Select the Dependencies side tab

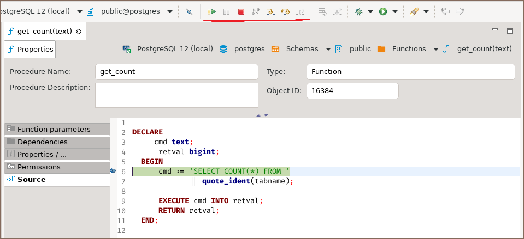42,142
